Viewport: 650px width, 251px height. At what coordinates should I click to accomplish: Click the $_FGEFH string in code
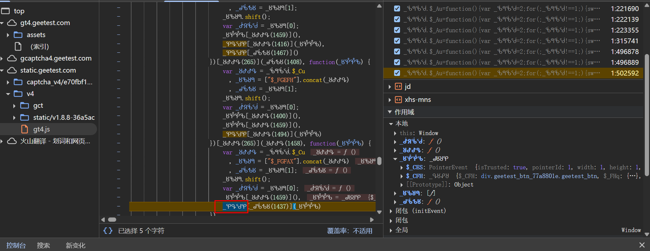point(283,80)
